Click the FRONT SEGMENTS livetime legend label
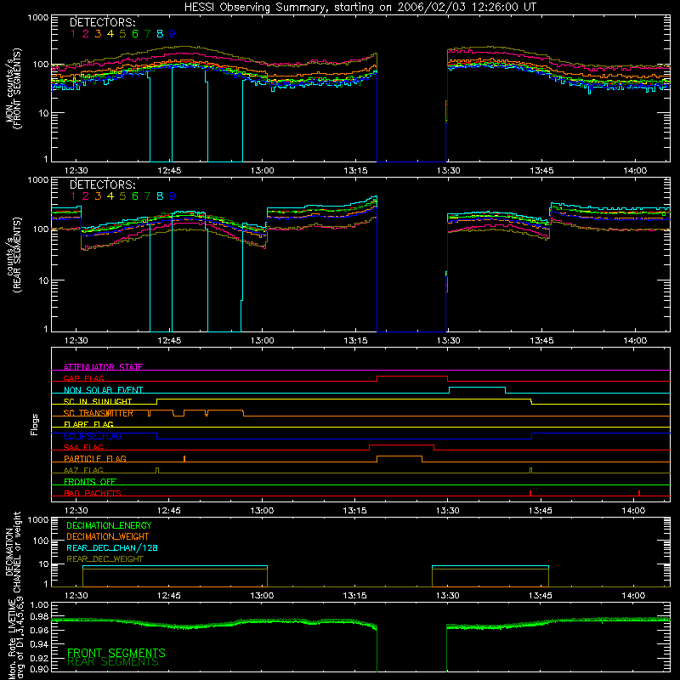680x680 pixels. pyautogui.click(x=116, y=653)
